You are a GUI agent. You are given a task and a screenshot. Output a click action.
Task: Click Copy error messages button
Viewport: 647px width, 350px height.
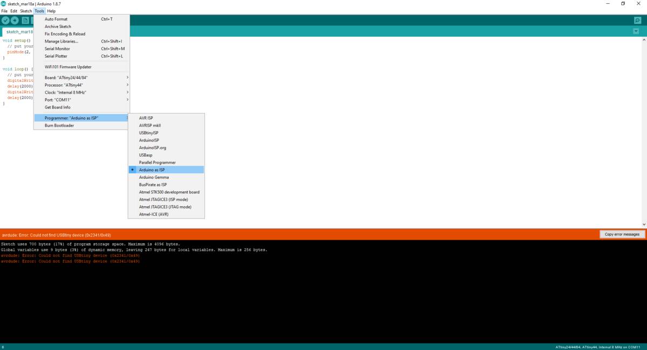pos(622,234)
